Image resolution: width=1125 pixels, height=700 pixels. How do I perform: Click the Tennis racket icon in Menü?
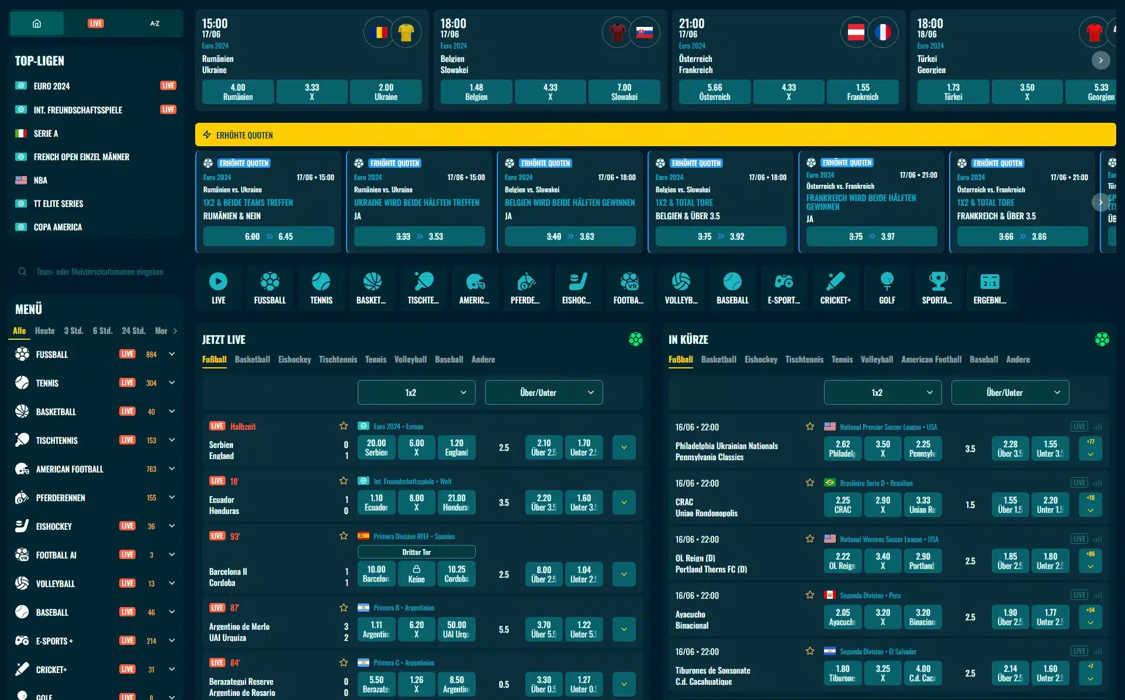coord(22,382)
